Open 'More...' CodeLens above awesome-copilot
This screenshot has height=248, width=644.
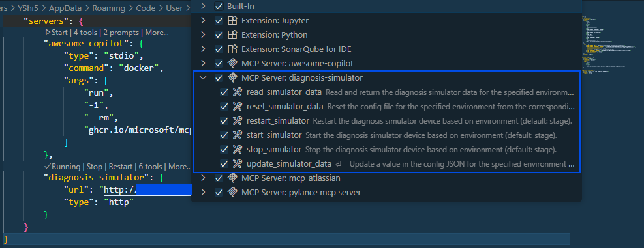tap(157, 33)
